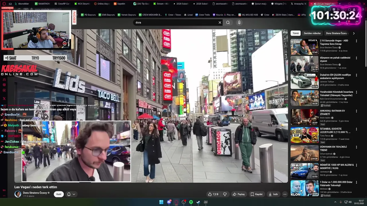Screen dimensions: 367x206
Task: Open thumbnail of 2 Yıl Sonunda Vegas video
Action: tap(304, 47)
